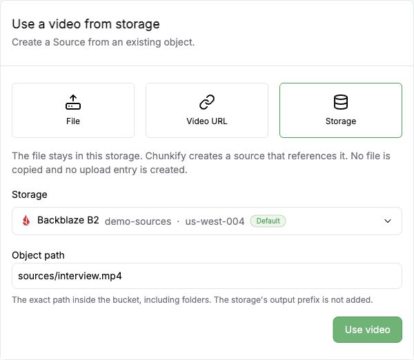Click the Storage label above the dropdown
The height and width of the screenshot is (360, 414).
[30, 194]
